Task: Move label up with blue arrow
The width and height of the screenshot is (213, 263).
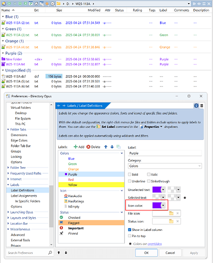Action: [106, 147]
